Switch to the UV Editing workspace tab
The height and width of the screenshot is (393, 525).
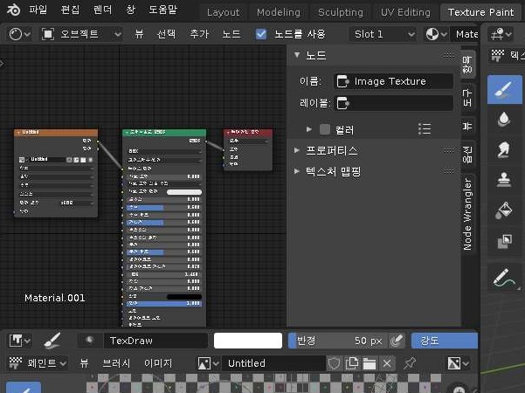pos(405,12)
